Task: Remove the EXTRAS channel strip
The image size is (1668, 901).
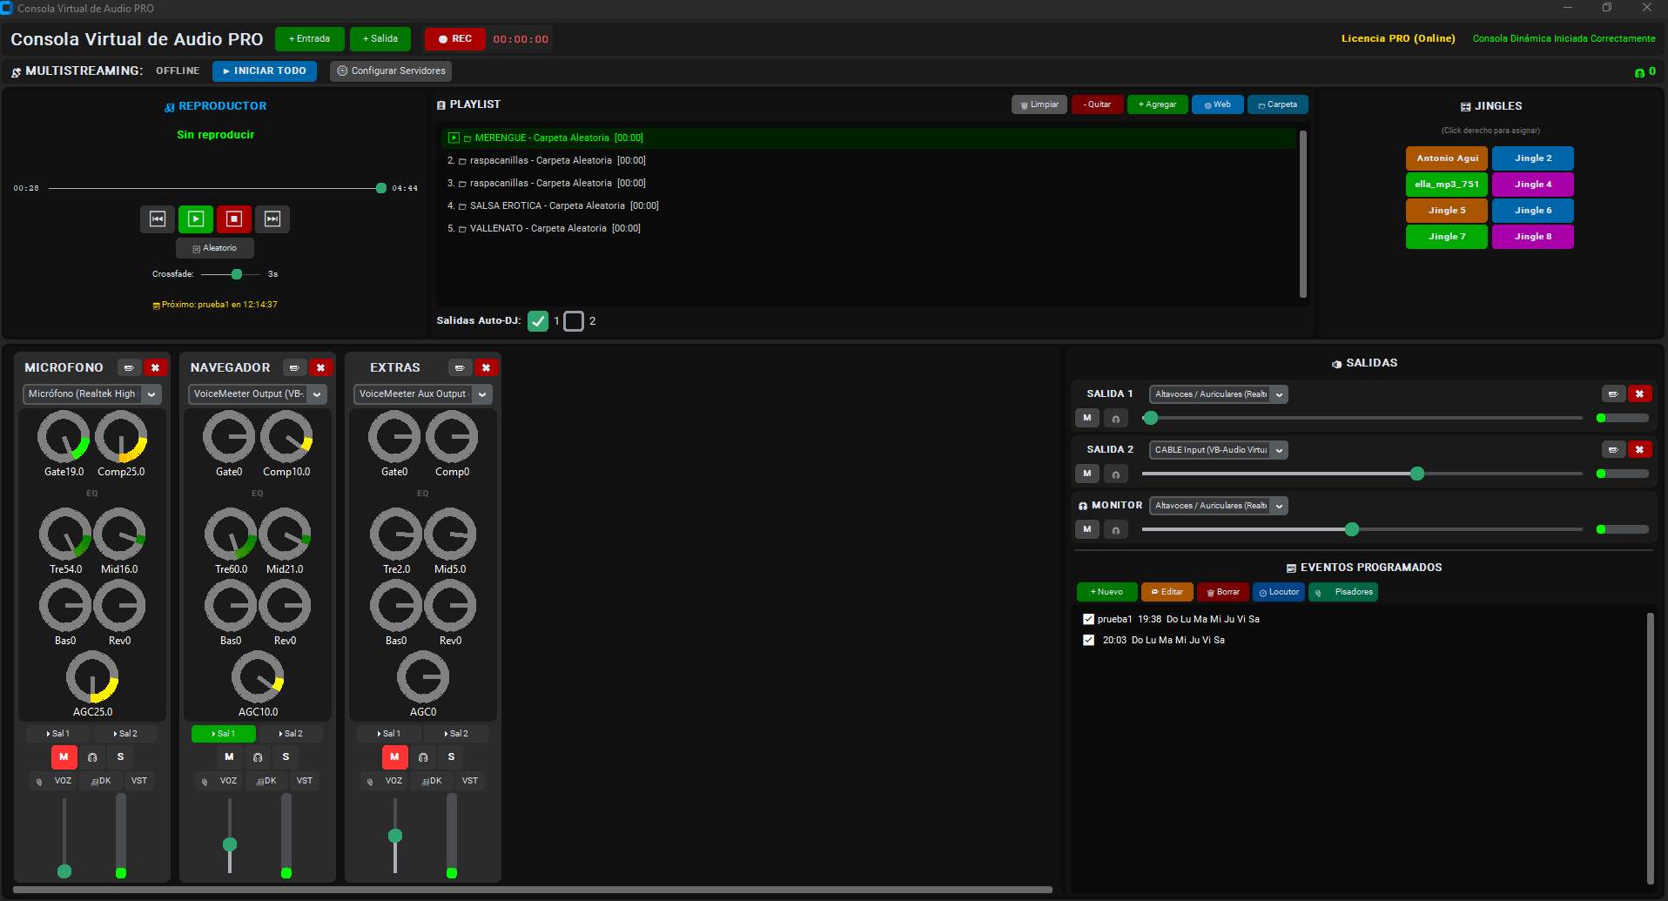Action: coord(486,367)
